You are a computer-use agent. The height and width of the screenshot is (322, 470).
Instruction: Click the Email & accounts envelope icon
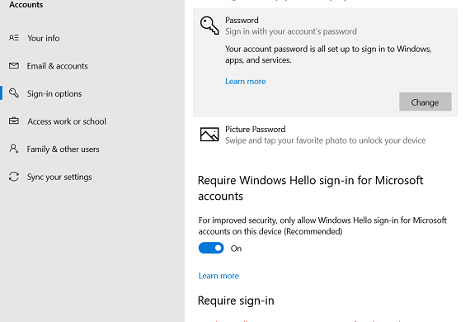14,65
